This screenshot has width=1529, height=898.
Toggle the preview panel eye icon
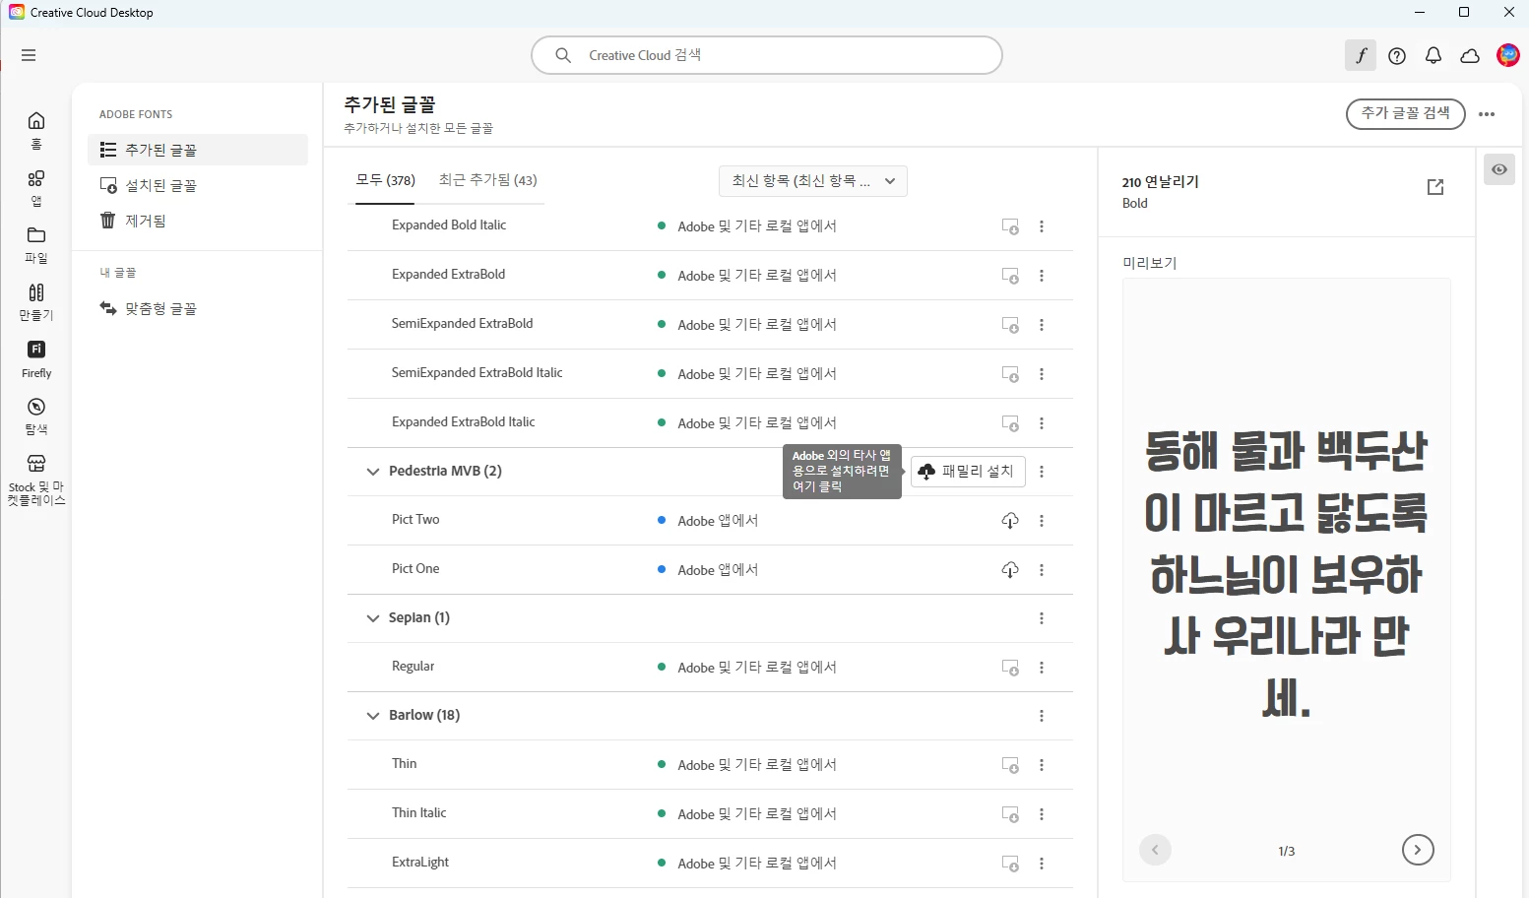pos(1499,169)
